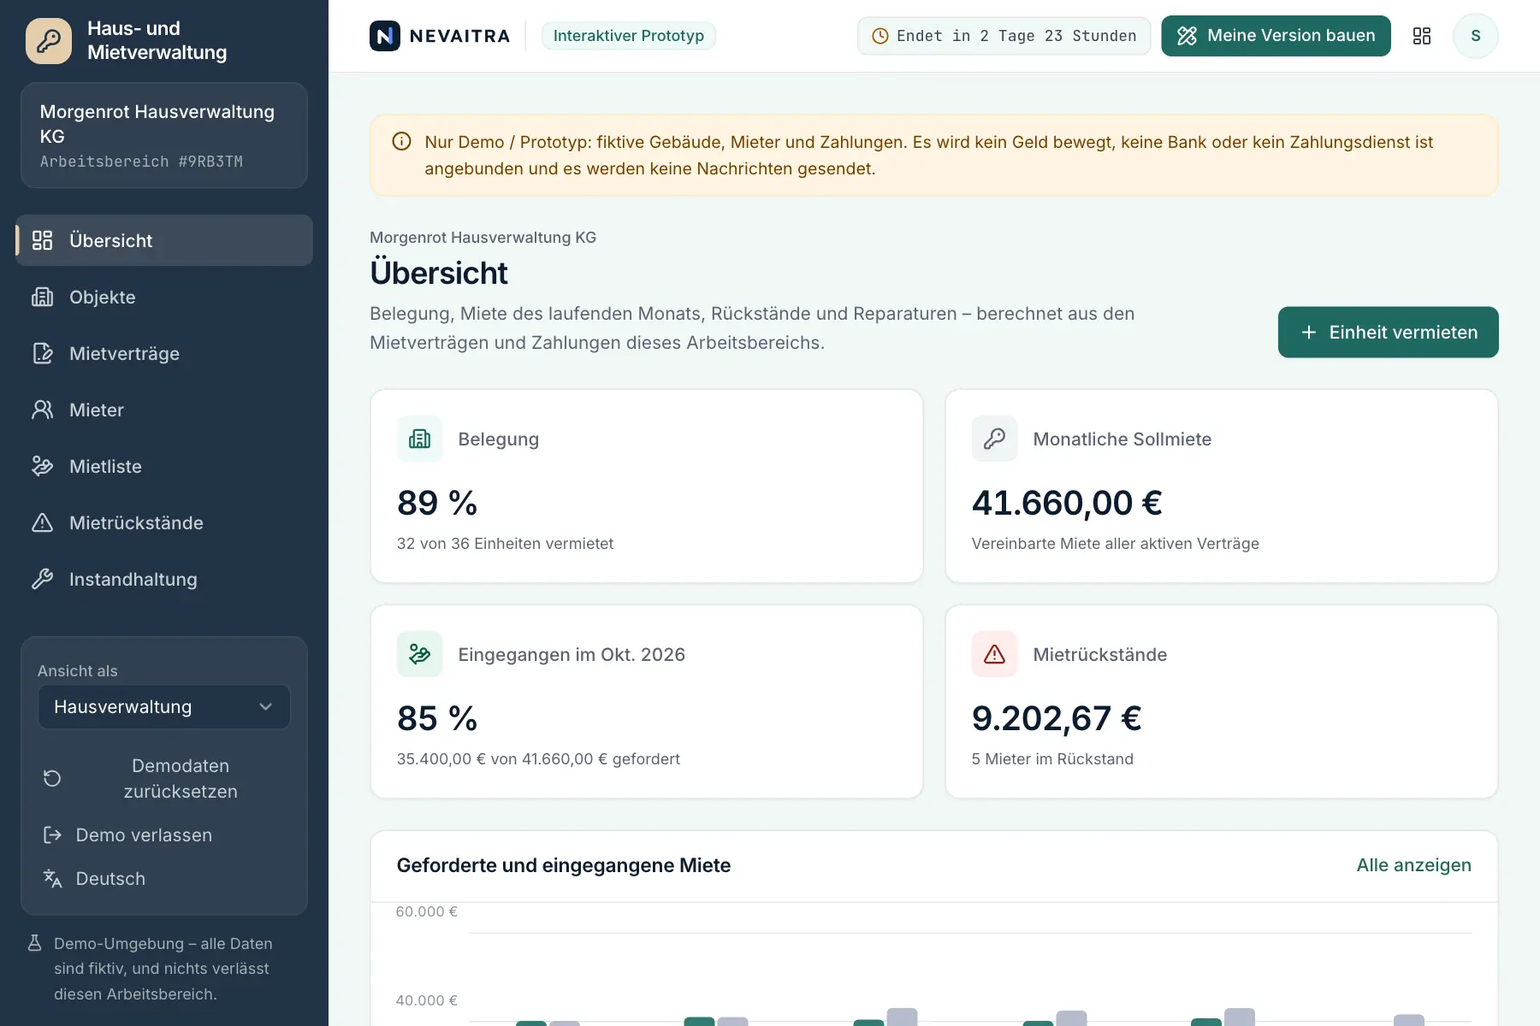This screenshot has width=1540, height=1026.
Task: Open the Hausverwaltung view dropdown
Action: (x=164, y=707)
